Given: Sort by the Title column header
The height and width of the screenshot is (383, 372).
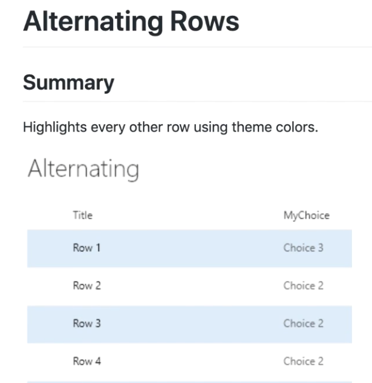Looking at the screenshot, I should pyautogui.click(x=83, y=216).
